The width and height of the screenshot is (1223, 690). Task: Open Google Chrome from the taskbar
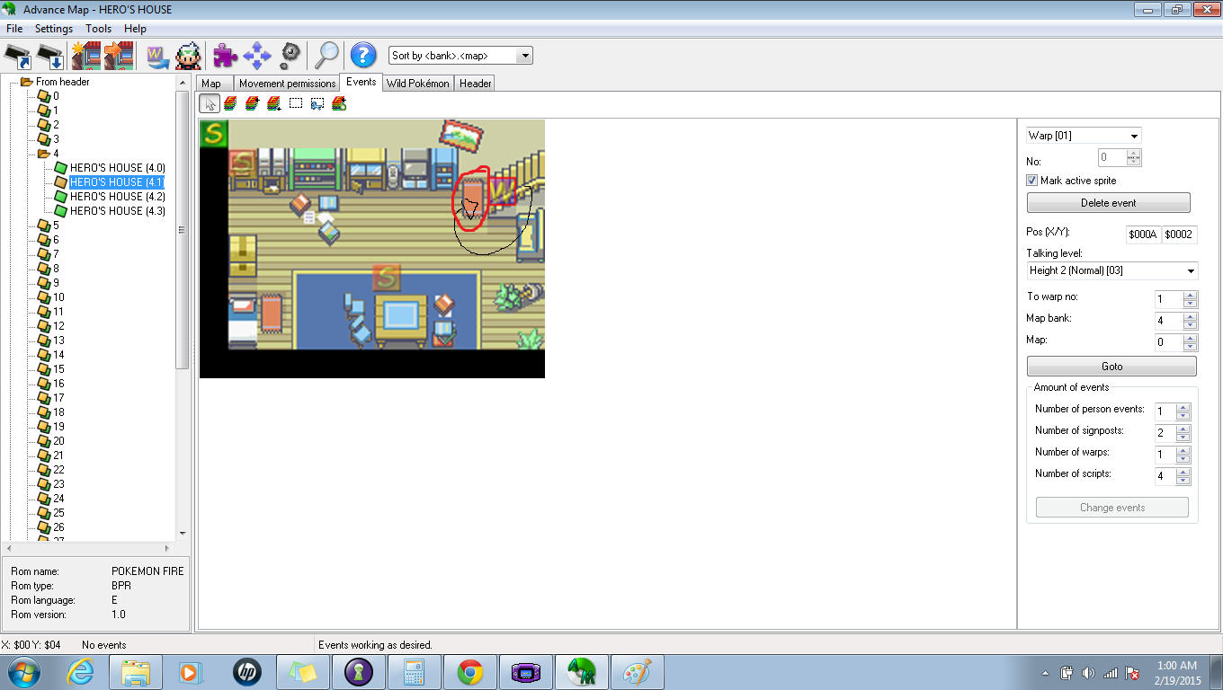469,672
